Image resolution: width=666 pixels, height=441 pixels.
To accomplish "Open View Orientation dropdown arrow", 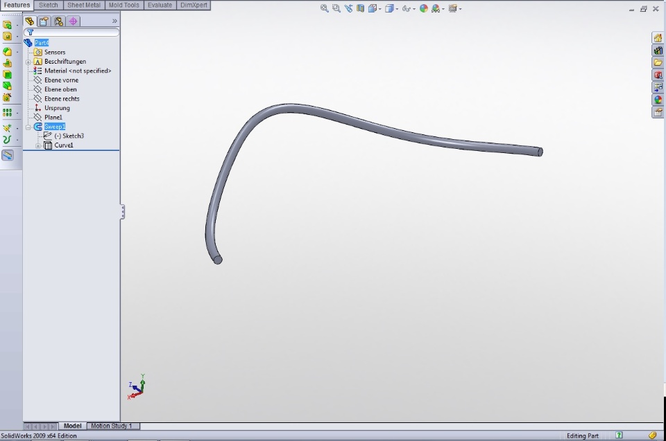I will 379,9.
